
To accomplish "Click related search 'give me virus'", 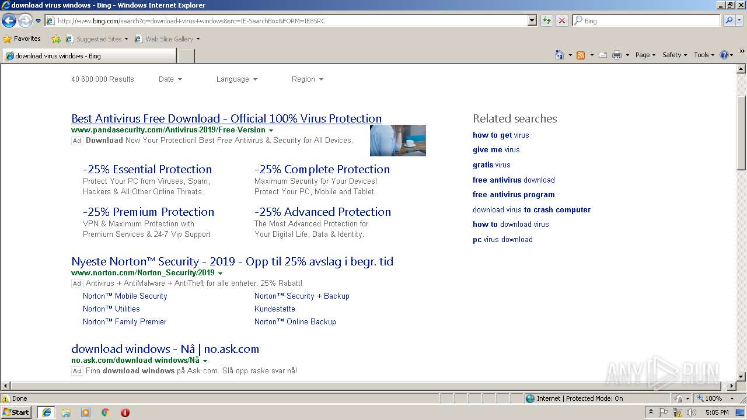I will [496, 149].
